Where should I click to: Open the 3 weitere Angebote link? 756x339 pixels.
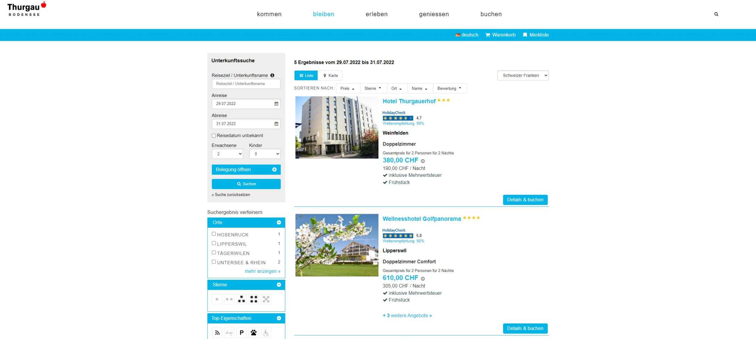[407, 315]
